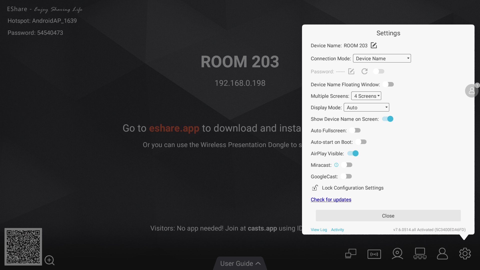Enable the Auto Fullscreen toggle
480x270 pixels.
[x=355, y=130]
